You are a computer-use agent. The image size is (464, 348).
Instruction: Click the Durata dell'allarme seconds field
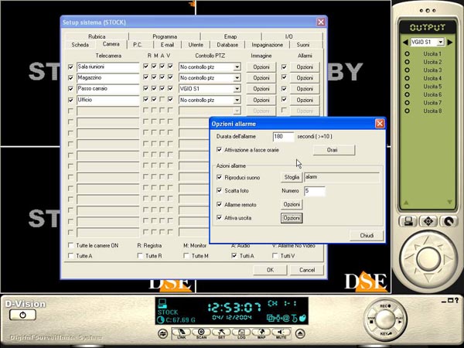(283, 136)
